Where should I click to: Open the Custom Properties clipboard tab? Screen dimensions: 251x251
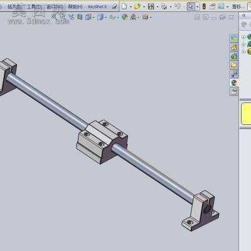pyautogui.click(x=234, y=92)
